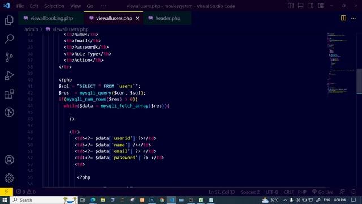This screenshot has width=362, height=204.
Task: Change end of line sequence CRLF
Action: point(288,192)
